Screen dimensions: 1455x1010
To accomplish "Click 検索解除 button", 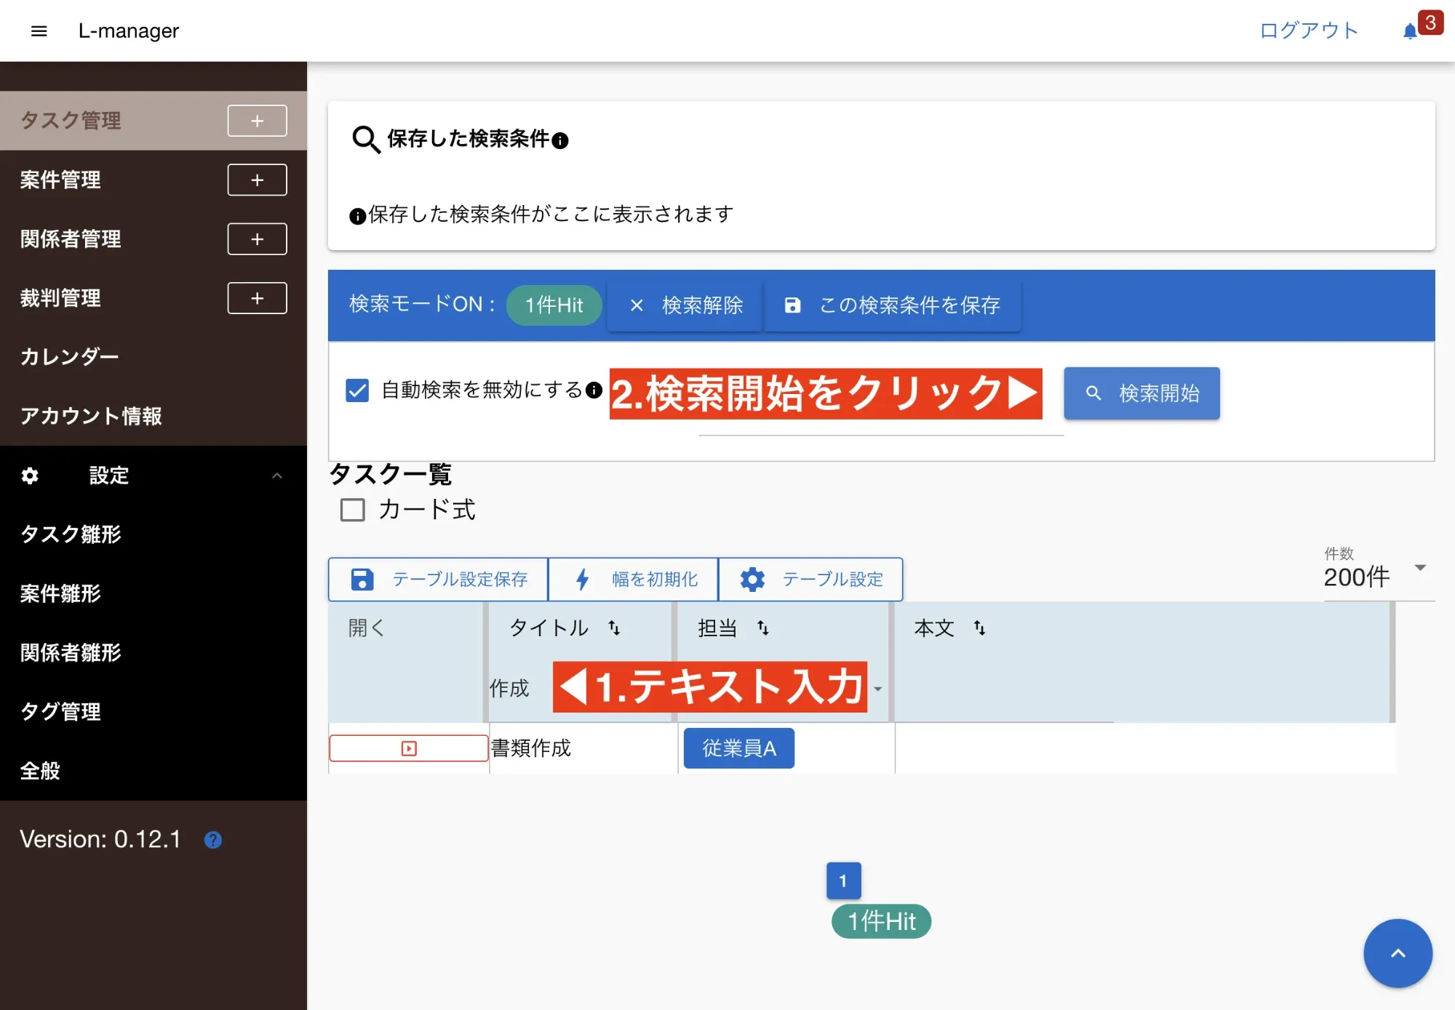I will (685, 305).
